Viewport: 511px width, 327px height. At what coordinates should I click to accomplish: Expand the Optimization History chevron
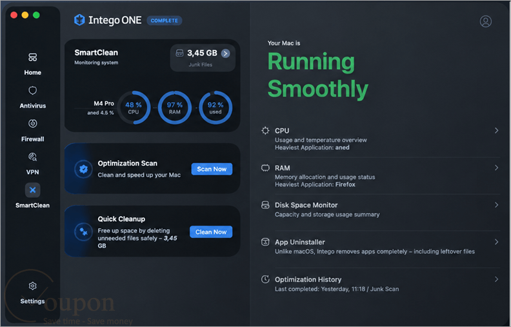coord(496,279)
